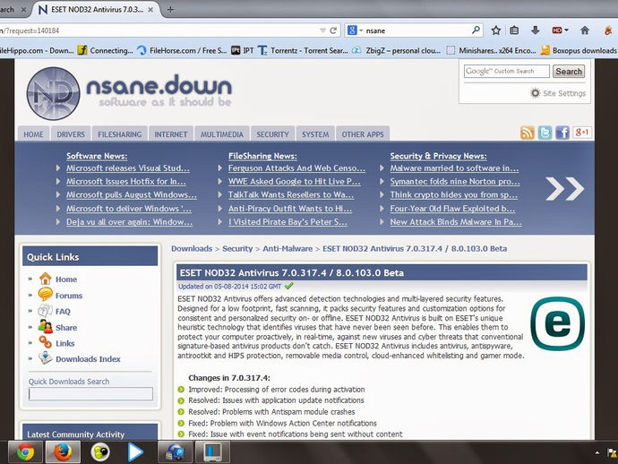Image resolution: width=618 pixels, height=464 pixels.
Task: Click the ESET logo image
Action: (x=558, y=323)
